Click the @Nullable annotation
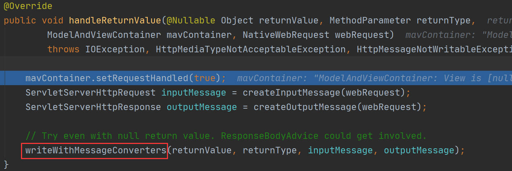This screenshot has width=512, height=171. click(190, 21)
